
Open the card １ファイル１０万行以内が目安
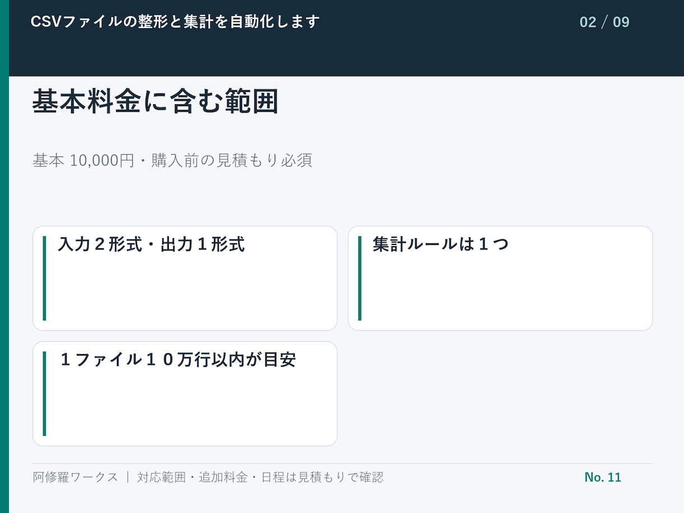(185, 394)
